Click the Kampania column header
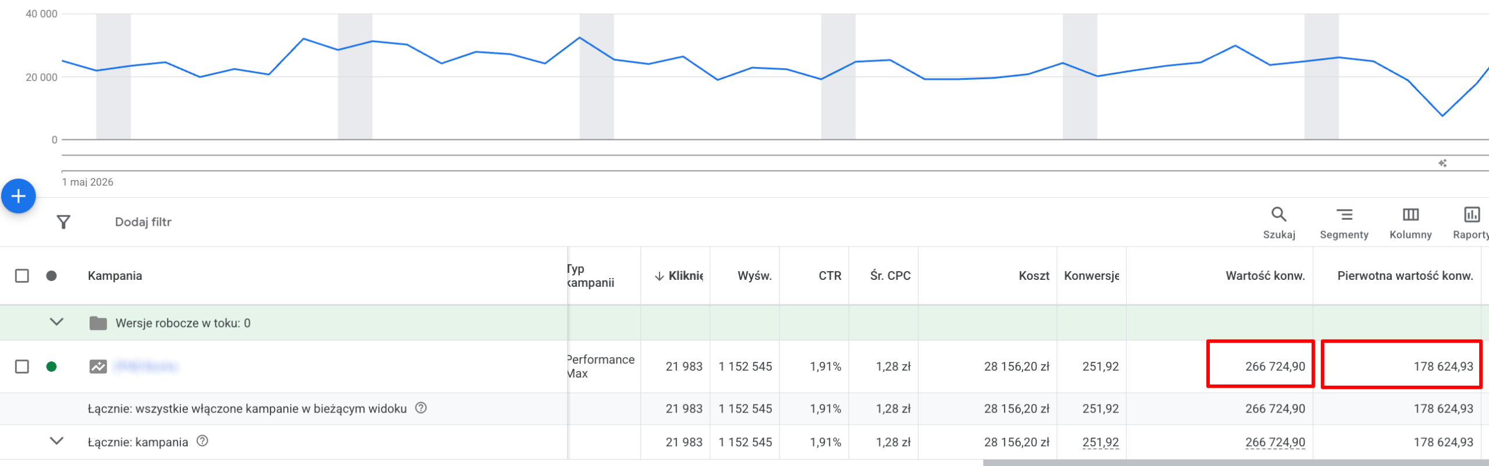1489x466 pixels. pos(115,276)
